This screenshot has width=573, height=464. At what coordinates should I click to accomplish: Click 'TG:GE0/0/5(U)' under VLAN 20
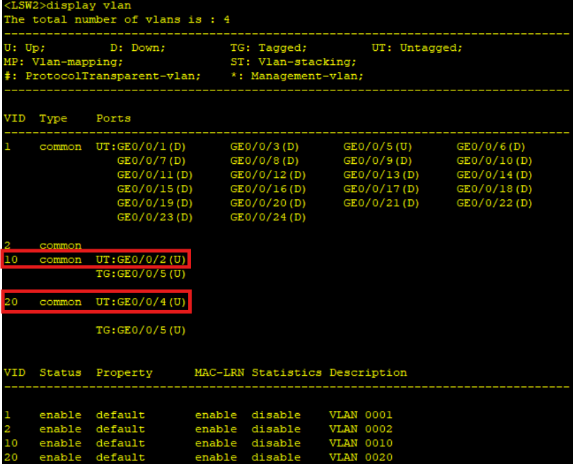click(141, 331)
